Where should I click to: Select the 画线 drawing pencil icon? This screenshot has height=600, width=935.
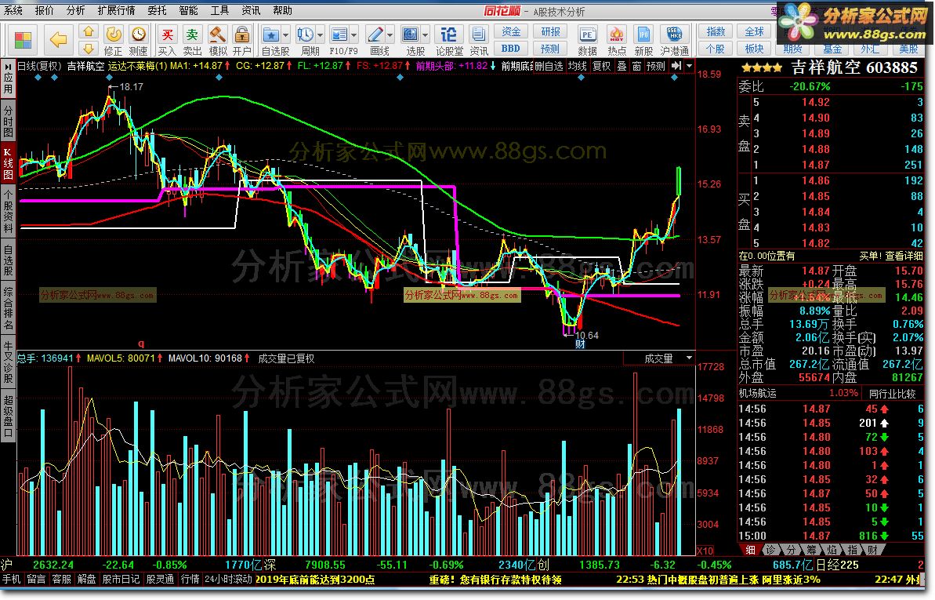pos(375,35)
